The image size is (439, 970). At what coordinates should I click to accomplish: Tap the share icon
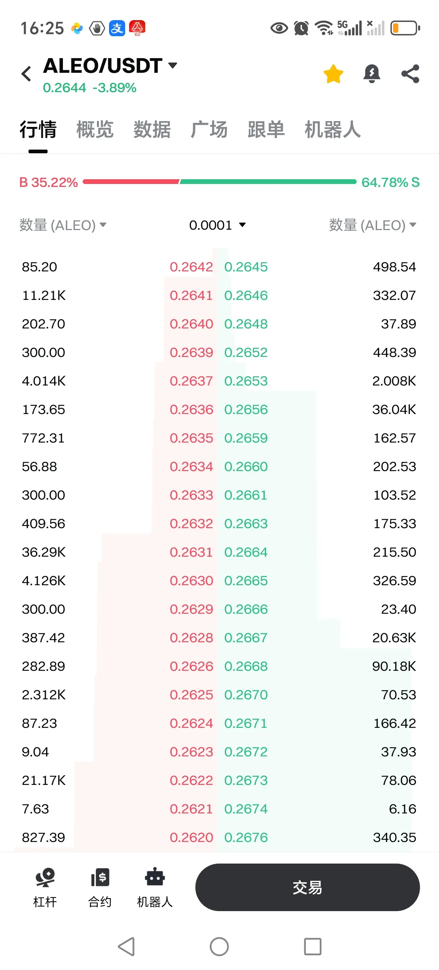point(410,74)
